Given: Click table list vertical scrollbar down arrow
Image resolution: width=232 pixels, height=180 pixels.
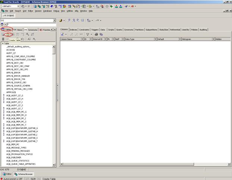Looking at the screenshot, I should (x=54, y=165).
